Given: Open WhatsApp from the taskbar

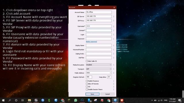Looking at the screenshot, I should click(76, 100).
